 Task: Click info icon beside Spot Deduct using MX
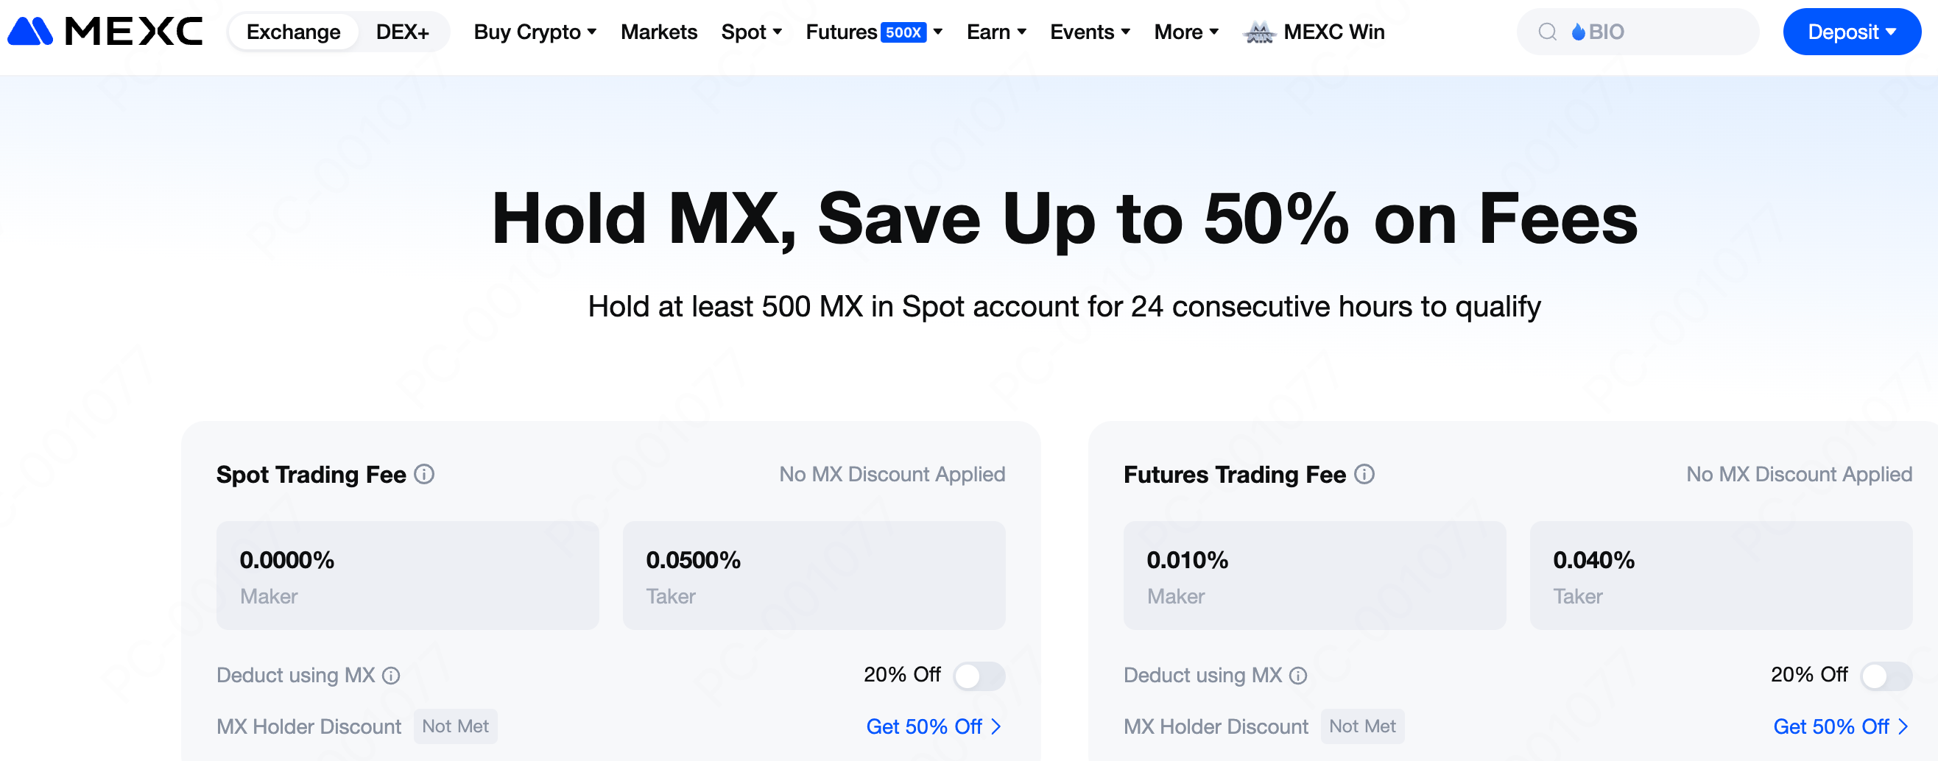click(391, 676)
